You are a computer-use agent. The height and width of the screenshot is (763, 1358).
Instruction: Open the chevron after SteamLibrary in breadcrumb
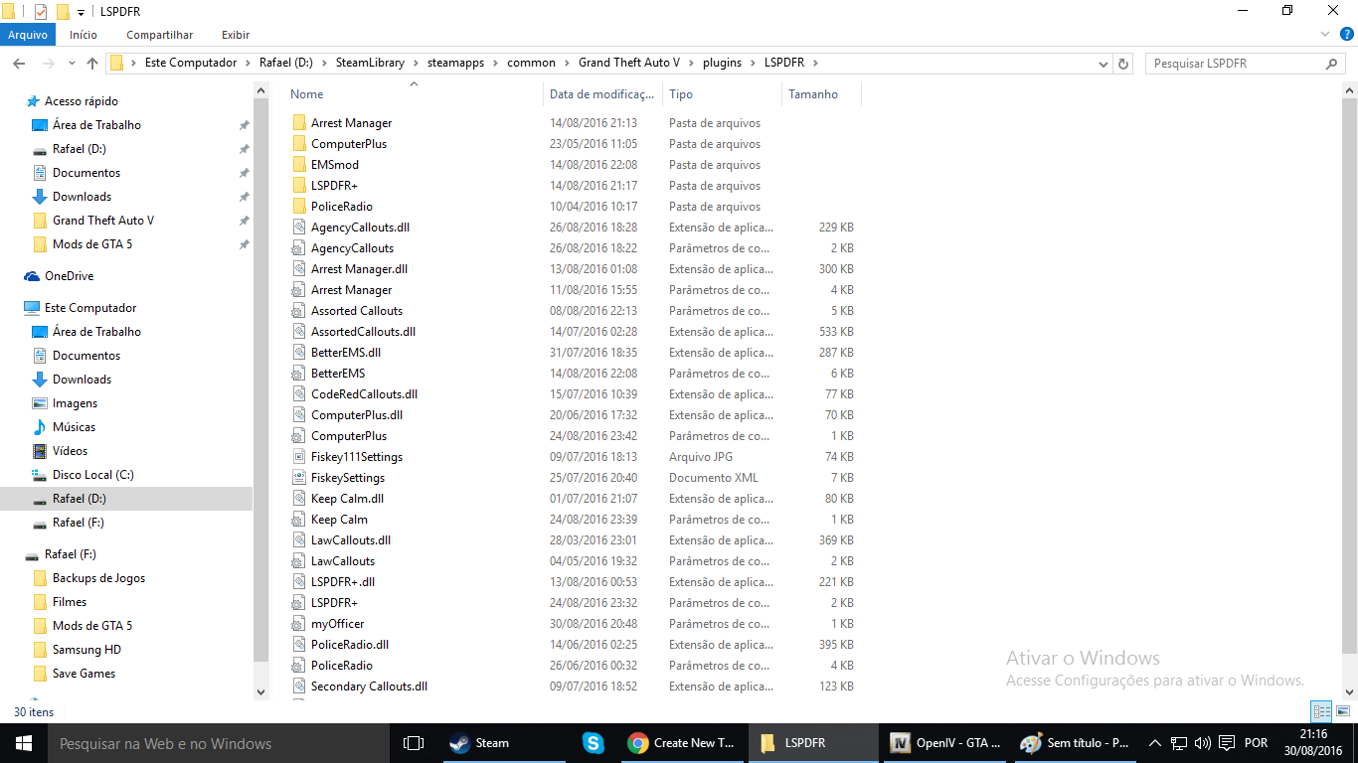(x=416, y=63)
